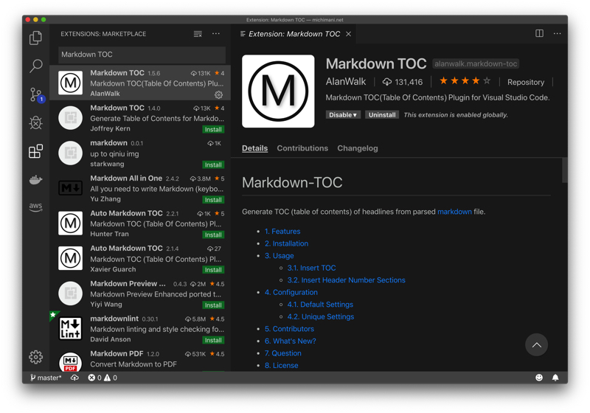Click the scroll-to-top arrow button
The height and width of the screenshot is (413, 590).
(x=537, y=344)
